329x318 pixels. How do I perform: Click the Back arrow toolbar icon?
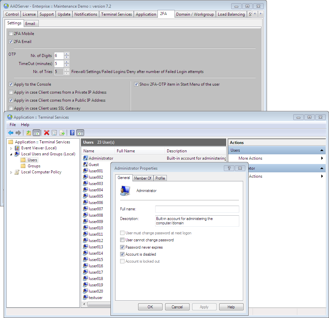pyautogui.click(x=11, y=133)
